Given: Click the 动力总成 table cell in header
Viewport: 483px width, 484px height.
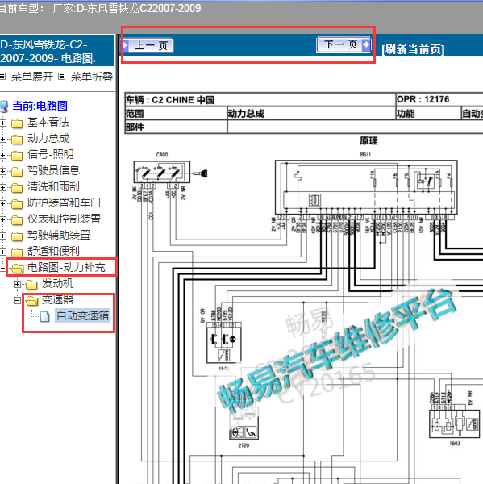Looking at the screenshot, I should tap(311, 113).
